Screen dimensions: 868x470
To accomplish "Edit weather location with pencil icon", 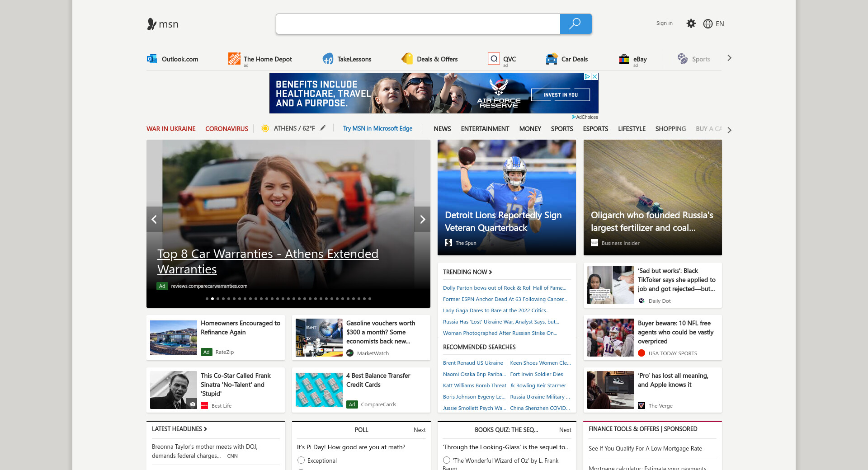I will pyautogui.click(x=323, y=128).
